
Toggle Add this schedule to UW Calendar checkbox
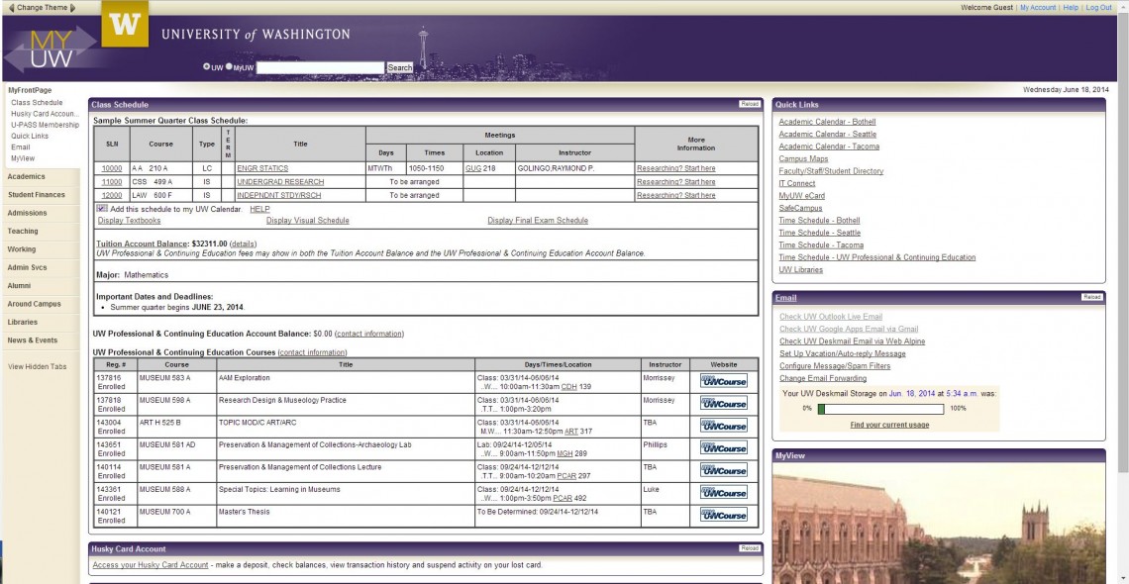(102, 209)
